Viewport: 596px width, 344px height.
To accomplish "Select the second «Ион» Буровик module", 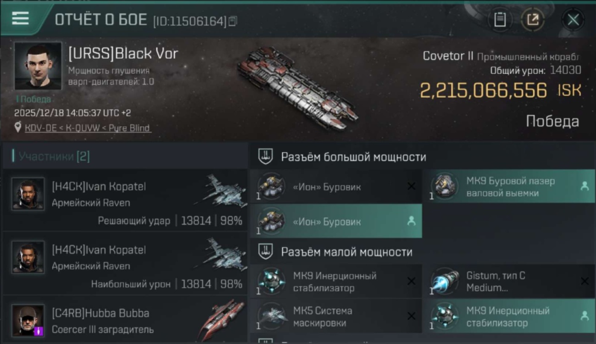I will tap(336, 222).
